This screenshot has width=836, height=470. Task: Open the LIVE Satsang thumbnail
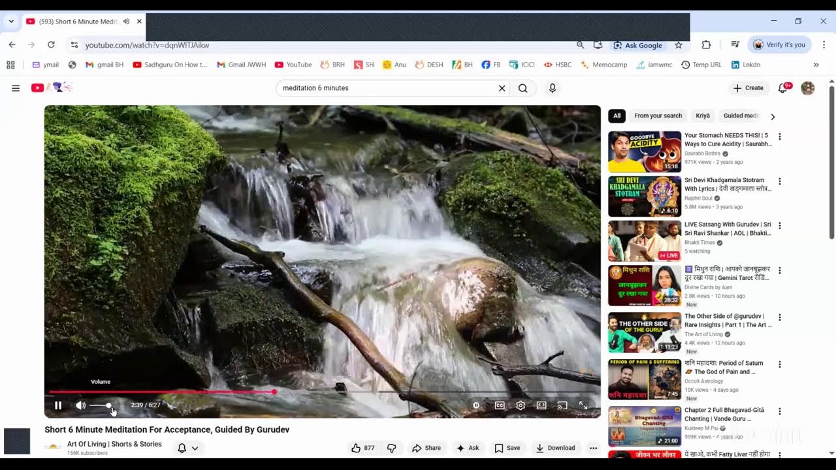(x=645, y=241)
